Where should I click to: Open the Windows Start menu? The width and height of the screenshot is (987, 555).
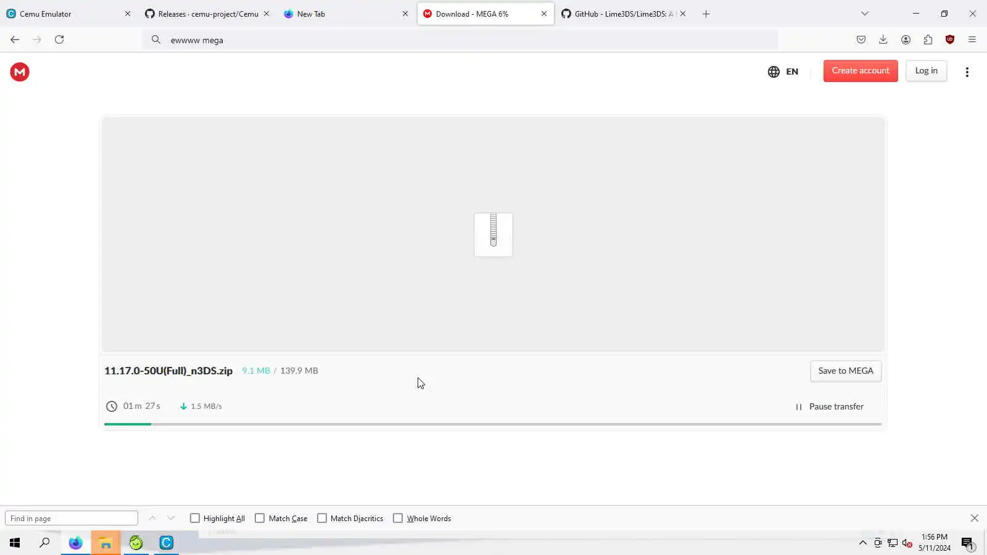15,543
